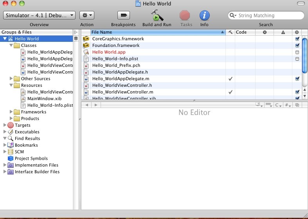This screenshot has height=219, width=308.
Task: Select the Project Symbols cube icon
Action: pyautogui.click(x=11, y=158)
